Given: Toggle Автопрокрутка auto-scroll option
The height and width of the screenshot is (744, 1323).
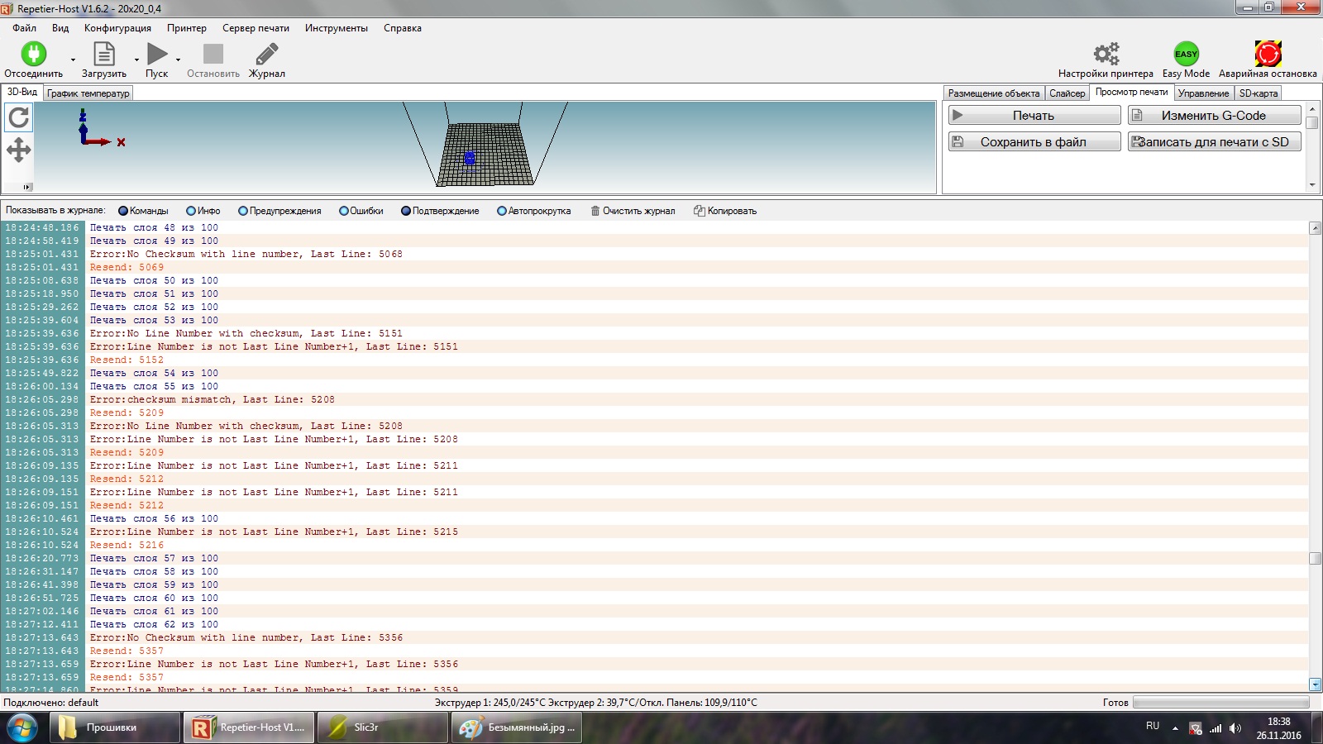Looking at the screenshot, I should [502, 211].
